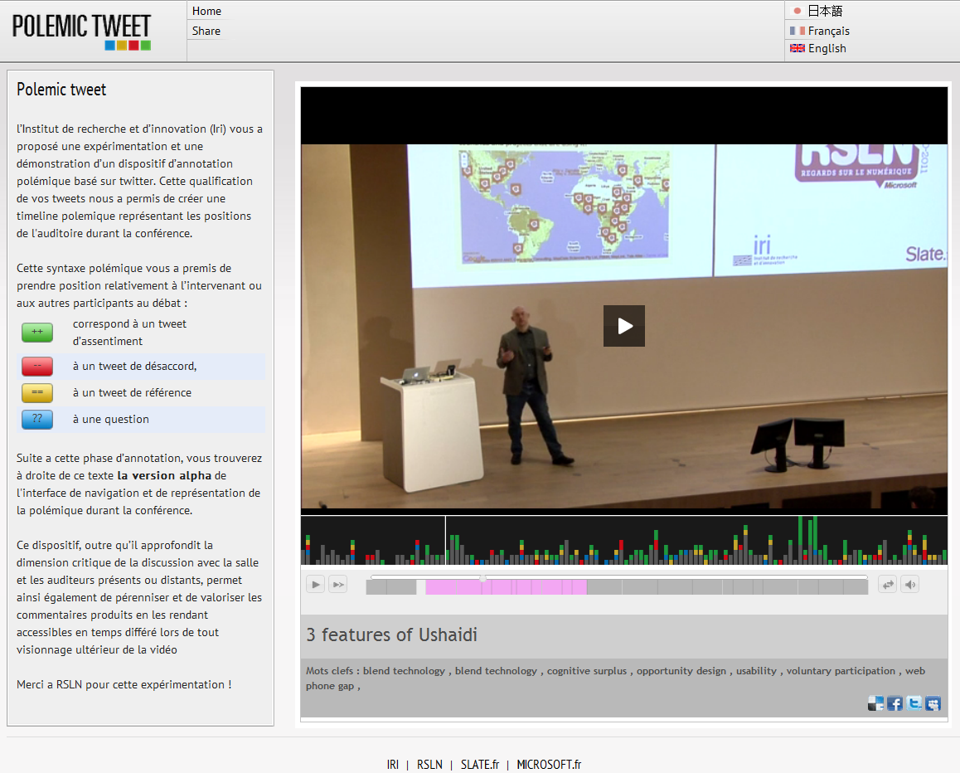Click the title "3 features of Ushaidi"
Screen dimensions: 960x773
click(392, 634)
